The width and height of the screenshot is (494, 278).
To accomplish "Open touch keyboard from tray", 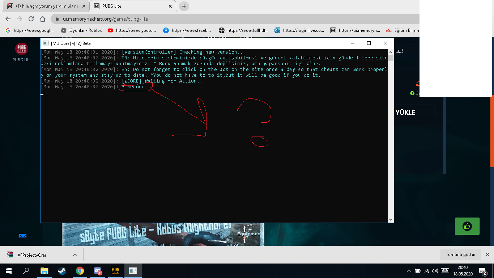I will (445, 271).
